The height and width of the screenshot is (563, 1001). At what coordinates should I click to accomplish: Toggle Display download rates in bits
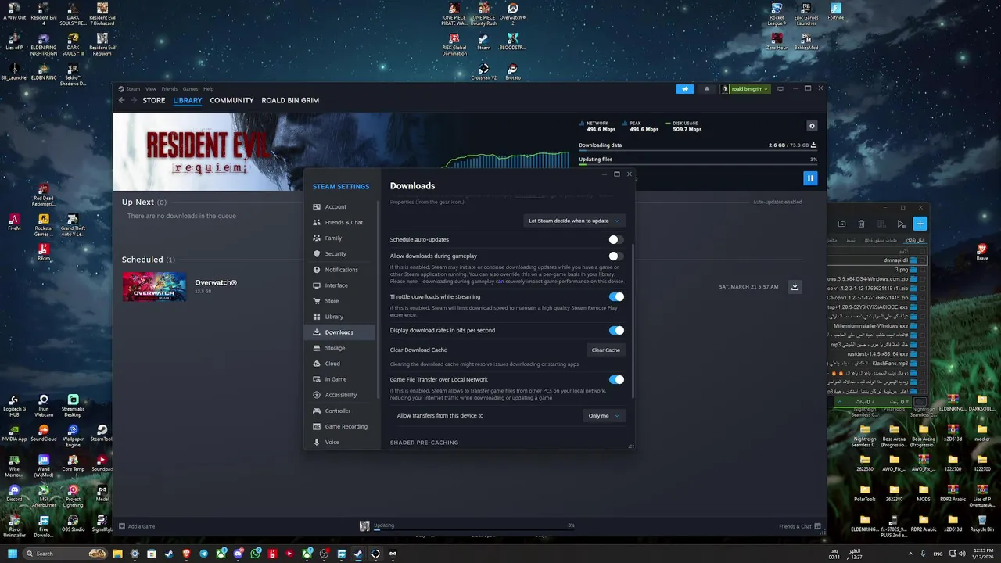(616, 330)
